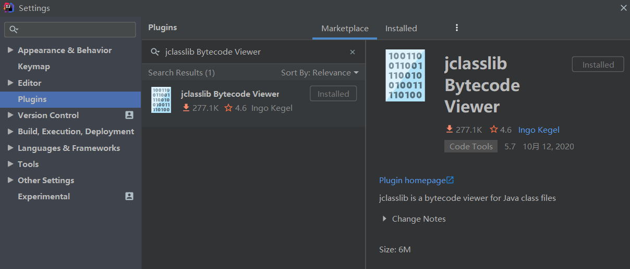Click into the plugin search field
This screenshot has width=630, height=269.
click(253, 52)
